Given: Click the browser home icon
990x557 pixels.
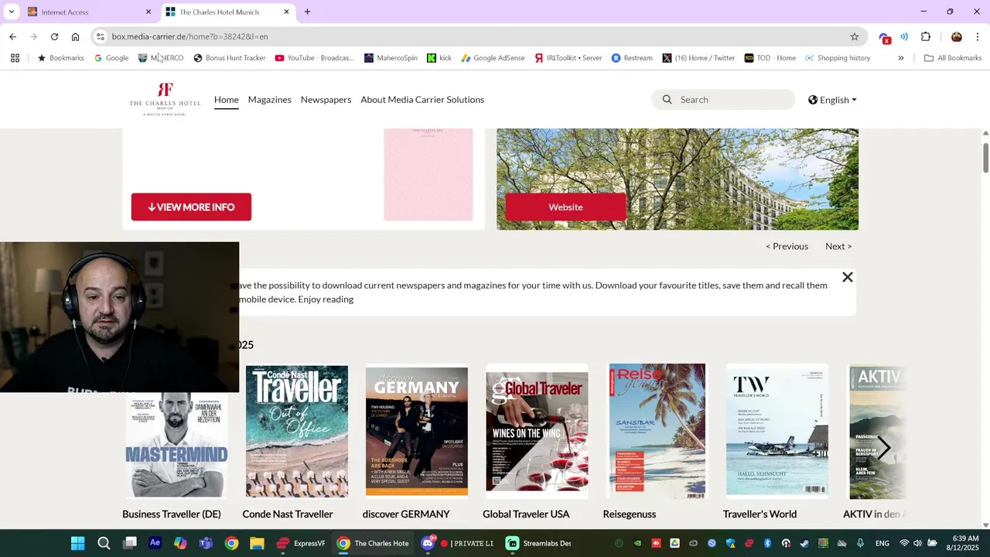Looking at the screenshot, I should point(75,36).
